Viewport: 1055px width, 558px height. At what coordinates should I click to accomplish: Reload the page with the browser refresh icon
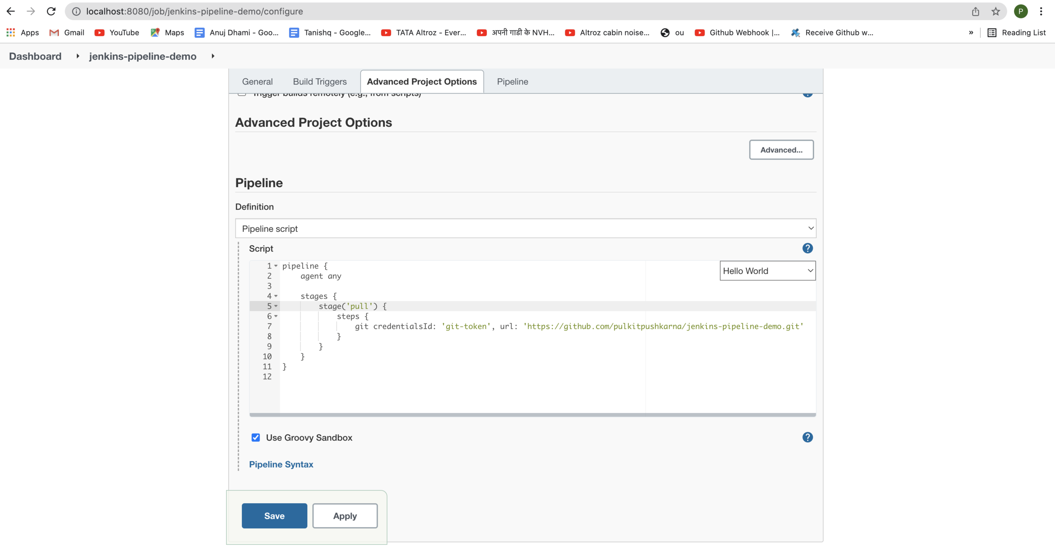pyautogui.click(x=51, y=11)
